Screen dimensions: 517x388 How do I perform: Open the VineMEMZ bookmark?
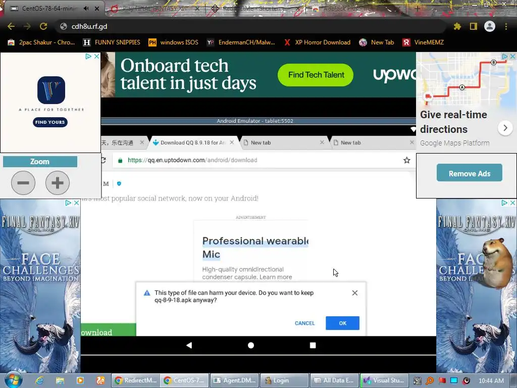[423, 42]
